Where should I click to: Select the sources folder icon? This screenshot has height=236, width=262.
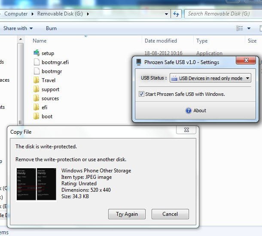coord(36,98)
